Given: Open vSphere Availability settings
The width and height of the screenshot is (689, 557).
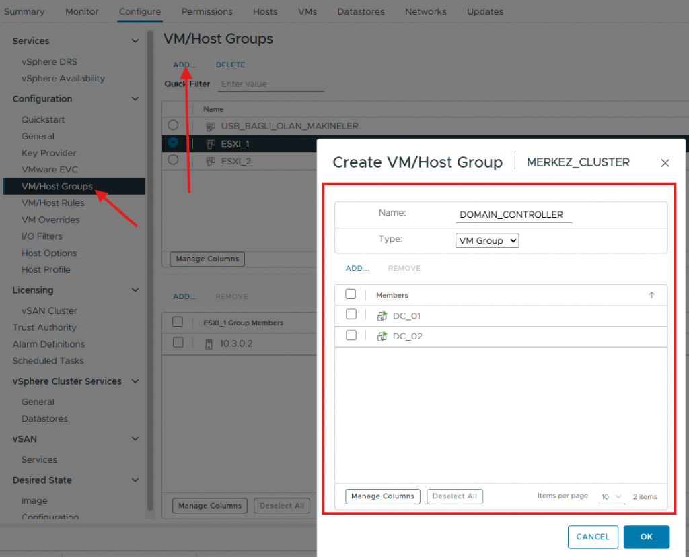Looking at the screenshot, I should pyautogui.click(x=63, y=79).
